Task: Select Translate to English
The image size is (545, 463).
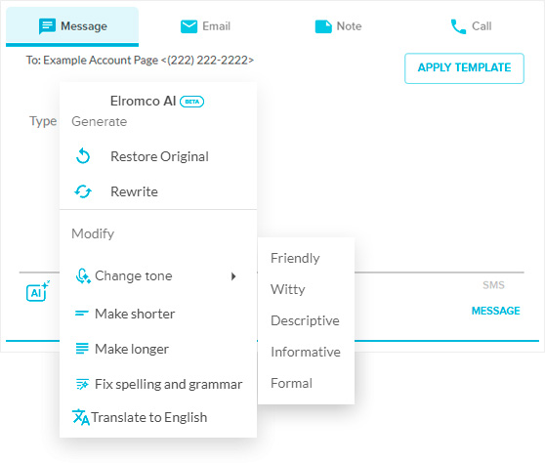Action: tap(158, 417)
